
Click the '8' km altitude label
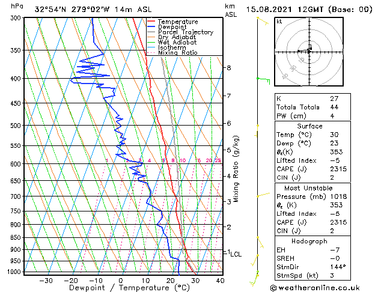click(x=229, y=68)
